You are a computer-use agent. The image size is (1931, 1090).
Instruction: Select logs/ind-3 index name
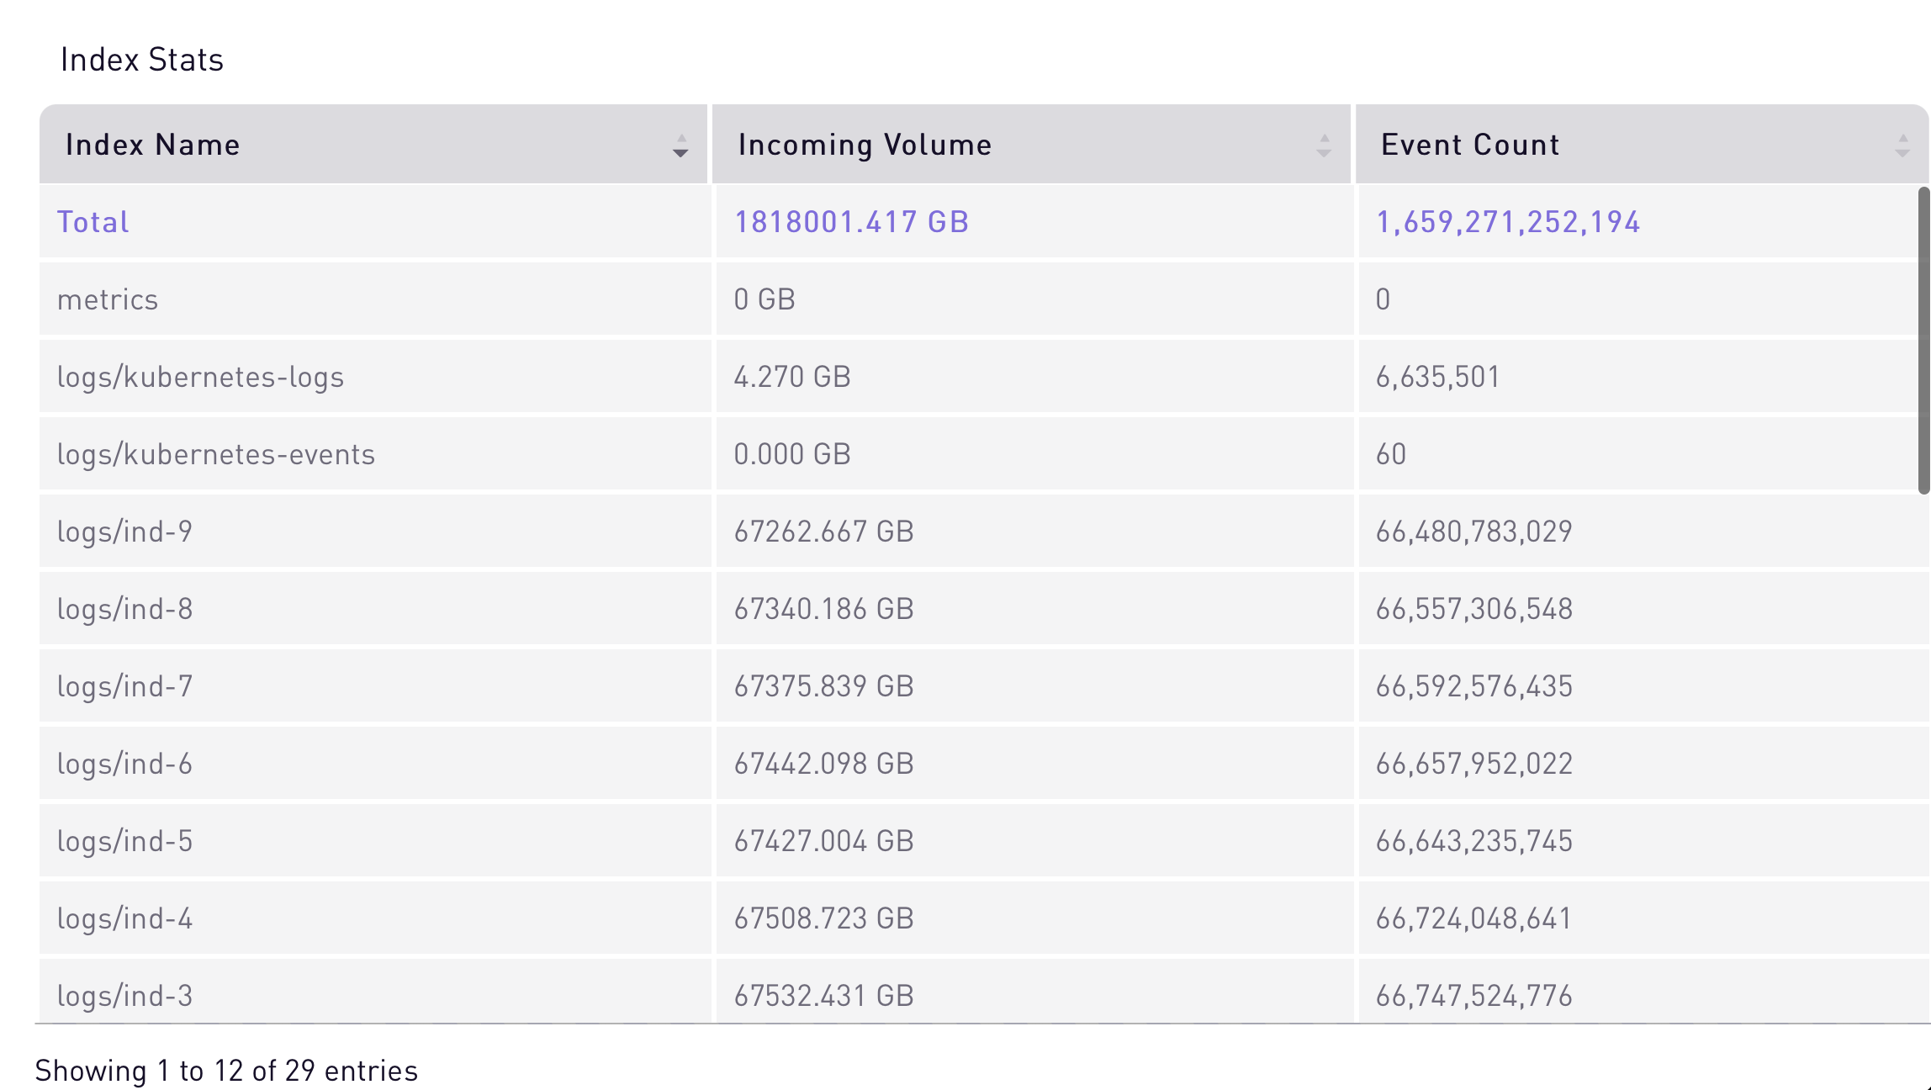124,996
